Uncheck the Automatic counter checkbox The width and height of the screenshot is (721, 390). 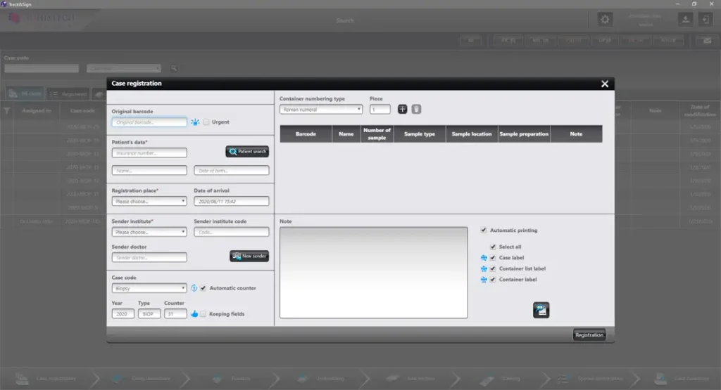[x=203, y=288]
